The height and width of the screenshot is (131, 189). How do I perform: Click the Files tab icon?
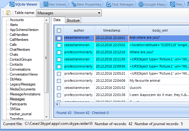click(173, 4)
